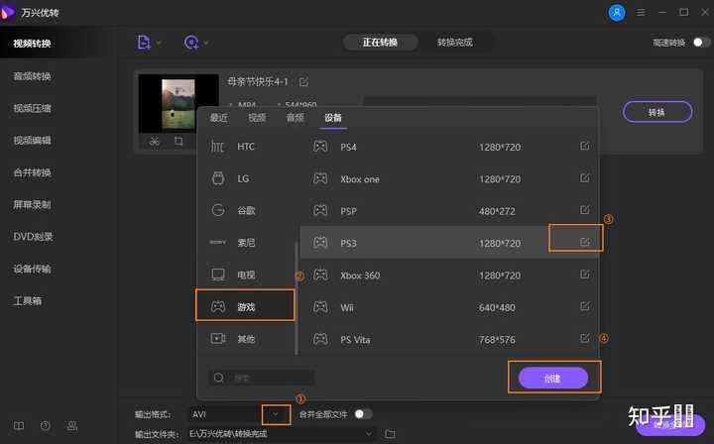The width and height of the screenshot is (714, 444).
Task: Choose HTC device category
Action: point(246,147)
